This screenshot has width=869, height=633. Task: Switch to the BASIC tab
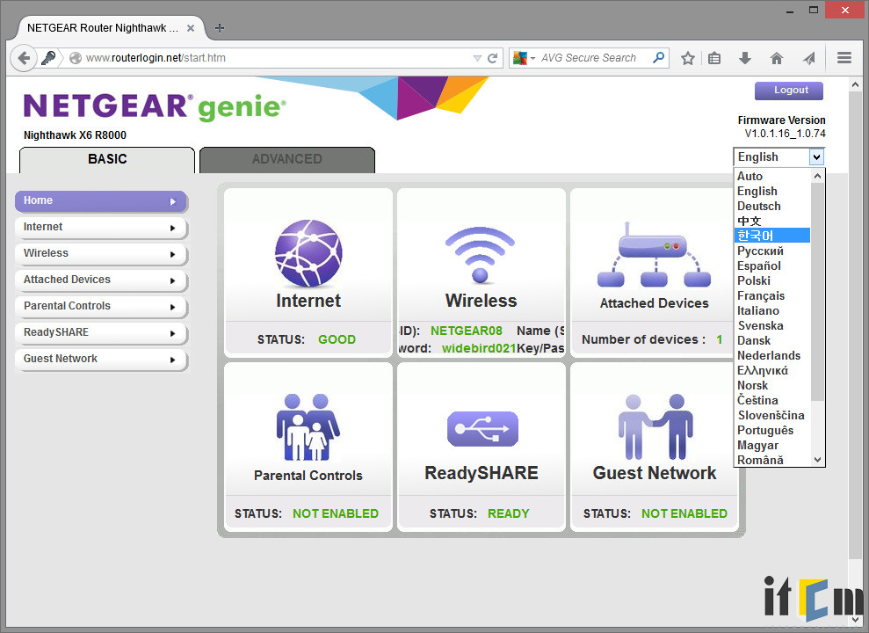click(107, 160)
